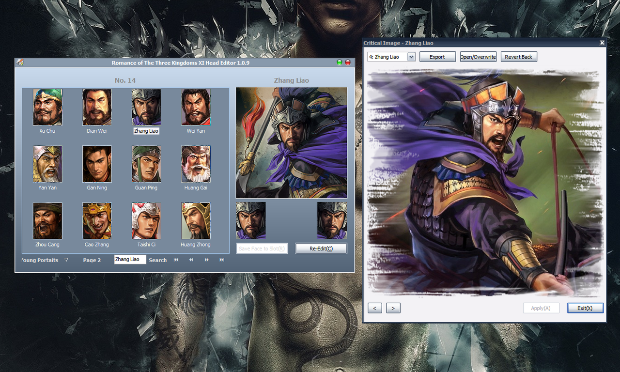Click the 'Zhang Liao' heading above the portrait

(291, 80)
